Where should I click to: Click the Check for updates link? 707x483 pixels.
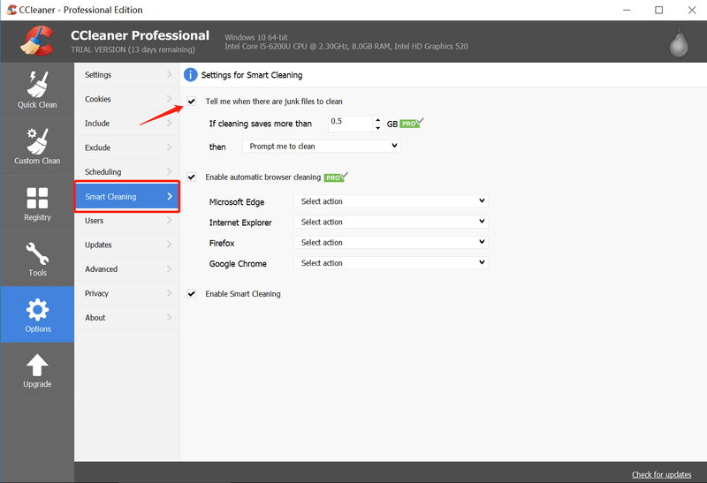pyautogui.click(x=661, y=474)
